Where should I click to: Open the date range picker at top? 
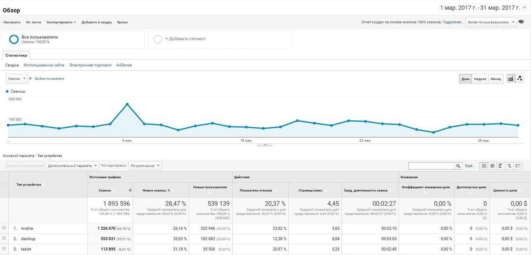coord(483,8)
